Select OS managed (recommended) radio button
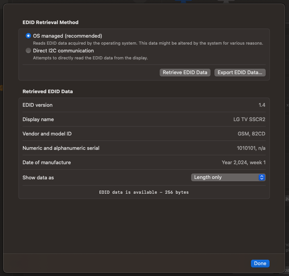Image resolution: width=289 pixels, height=276 pixels. pos(28,36)
